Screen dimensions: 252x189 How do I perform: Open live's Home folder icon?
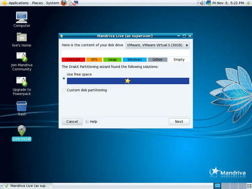(22, 37)
